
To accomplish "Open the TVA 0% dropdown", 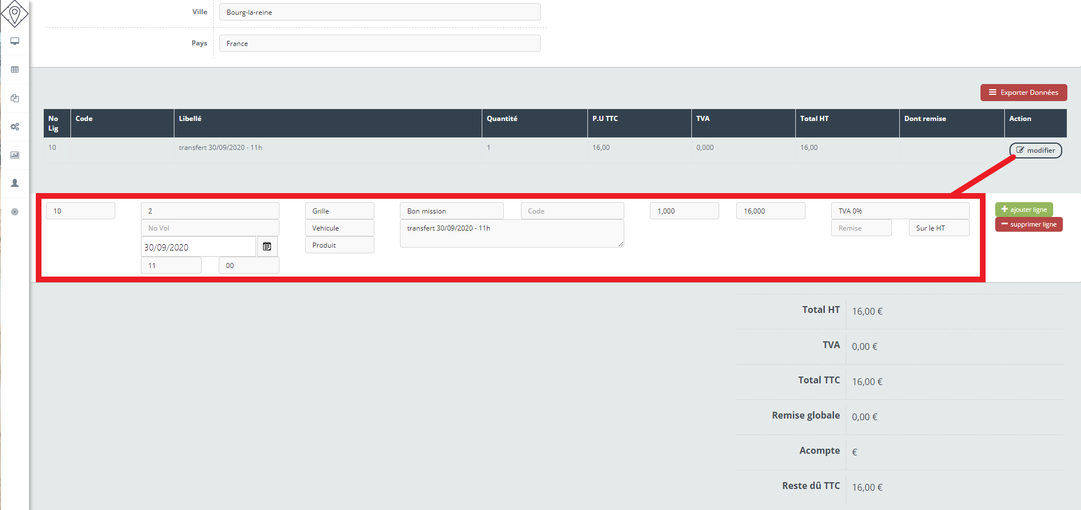I will pos(899,211).
